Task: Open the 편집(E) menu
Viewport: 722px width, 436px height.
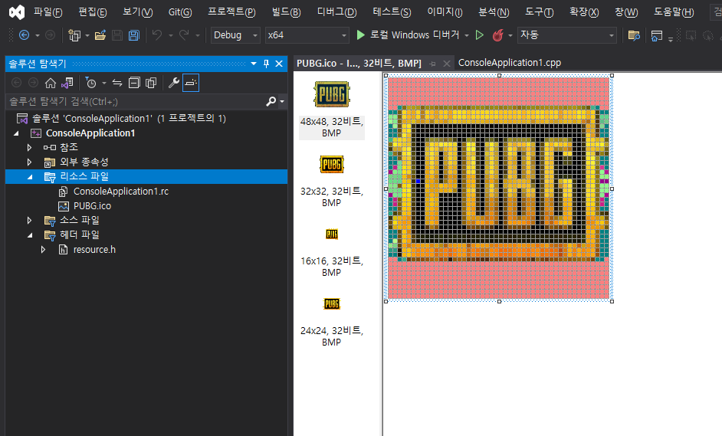Action: pos(93,12)
